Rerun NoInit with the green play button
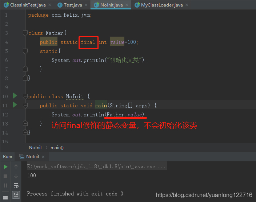 (x=5, y=167)
